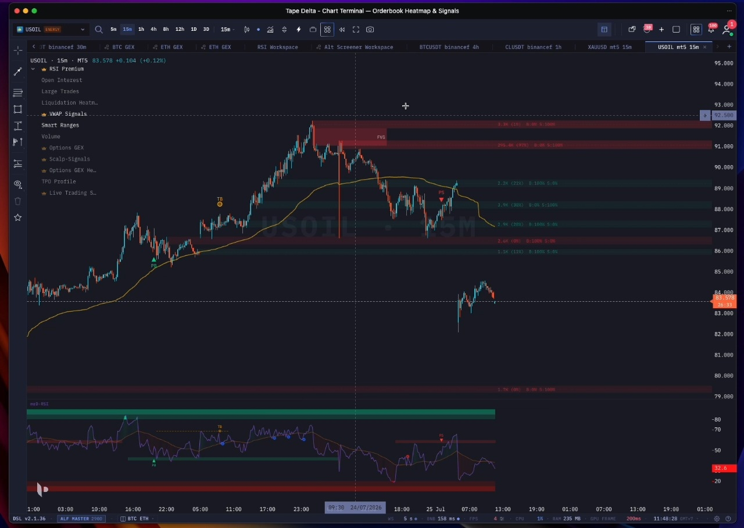Select the trend line drawing tool
This screenshot has width=744, height=528.
(x=18, y=71)
